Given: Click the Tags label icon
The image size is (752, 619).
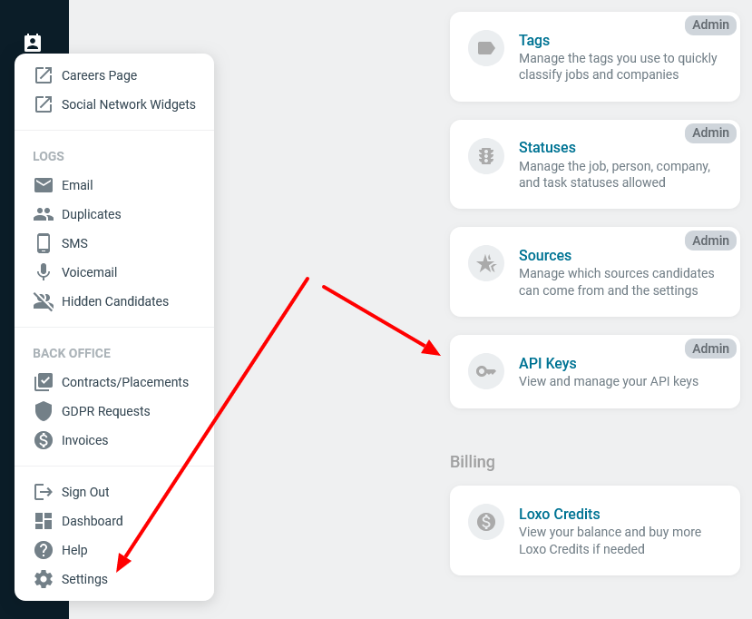Looking at the screenshot, I should 486,48.
